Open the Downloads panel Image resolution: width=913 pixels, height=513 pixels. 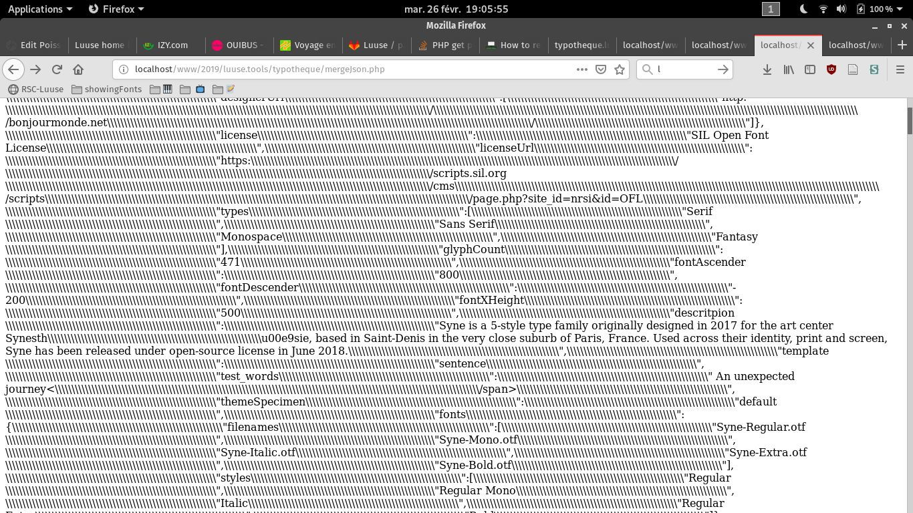tap(767, 69)
